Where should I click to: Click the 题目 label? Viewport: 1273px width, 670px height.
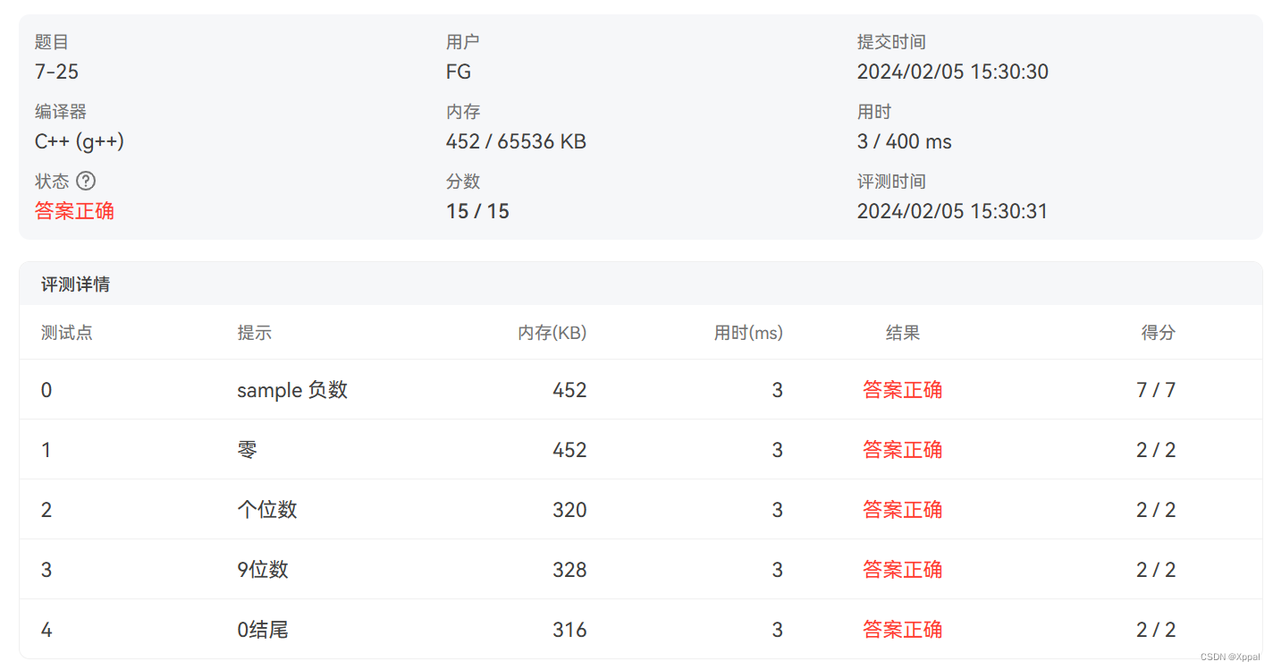click(52, 42)
